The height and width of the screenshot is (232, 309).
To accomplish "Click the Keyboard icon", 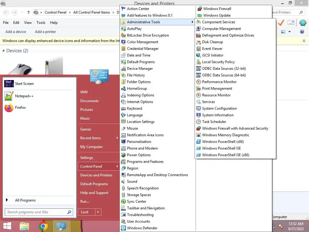I will tap(123, 108).
